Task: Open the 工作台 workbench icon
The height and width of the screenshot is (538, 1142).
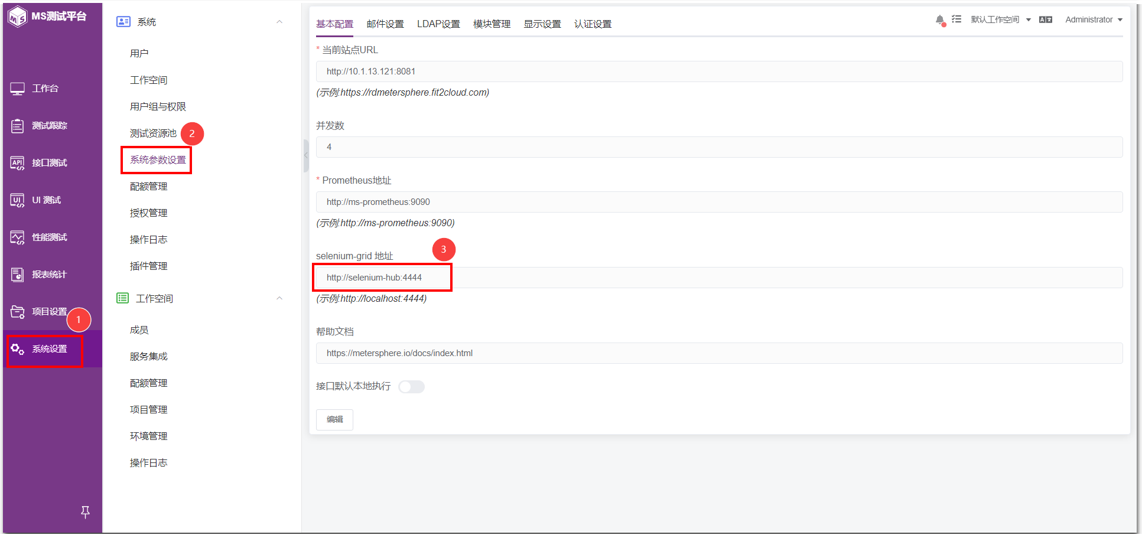Action: tap(18, 89)
